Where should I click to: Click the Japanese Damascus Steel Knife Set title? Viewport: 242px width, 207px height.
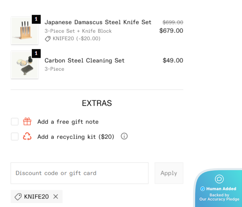click(98, 22)
